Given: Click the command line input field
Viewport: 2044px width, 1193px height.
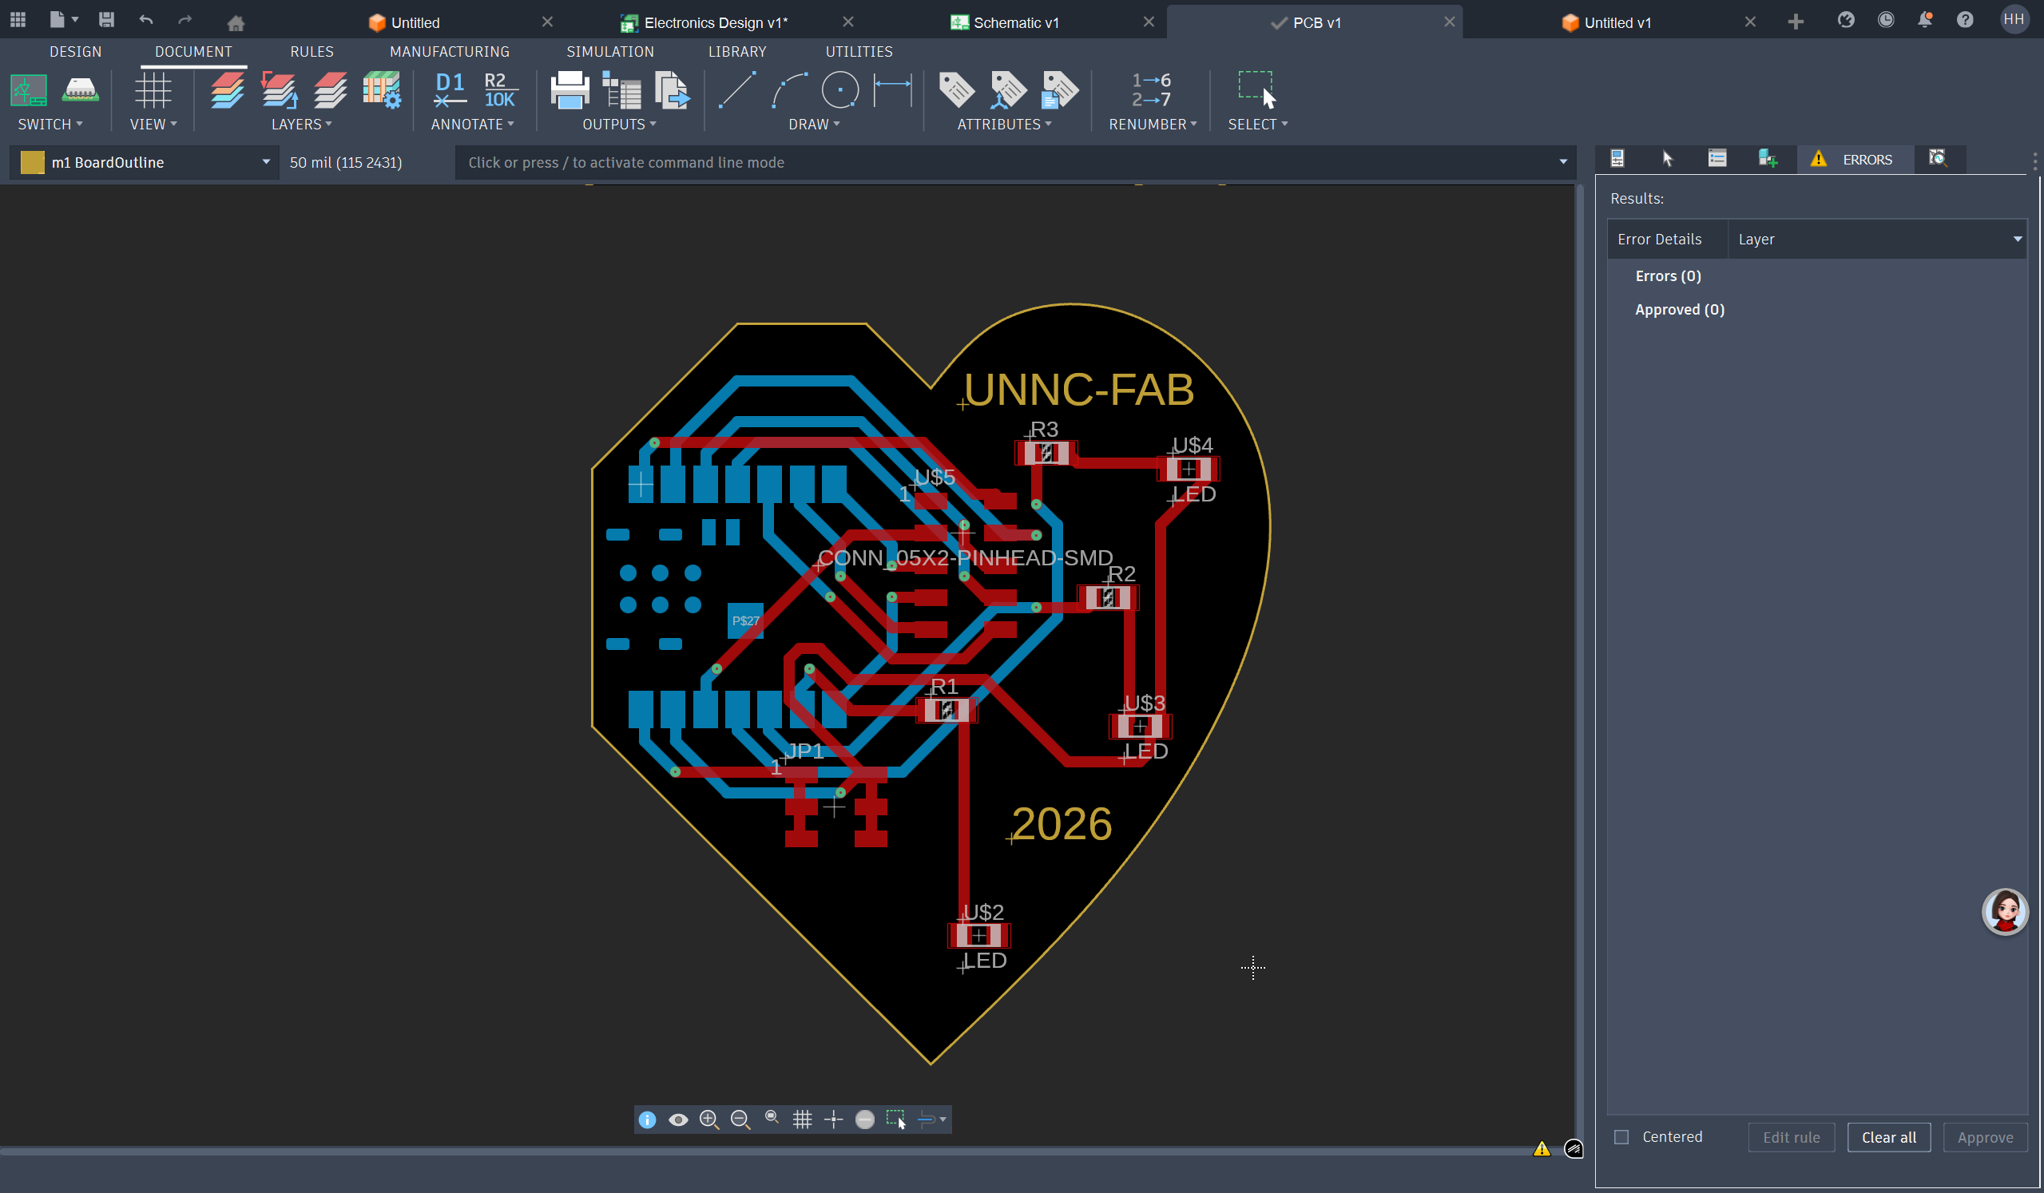Looking at the screenshot, I should 1006,162.
